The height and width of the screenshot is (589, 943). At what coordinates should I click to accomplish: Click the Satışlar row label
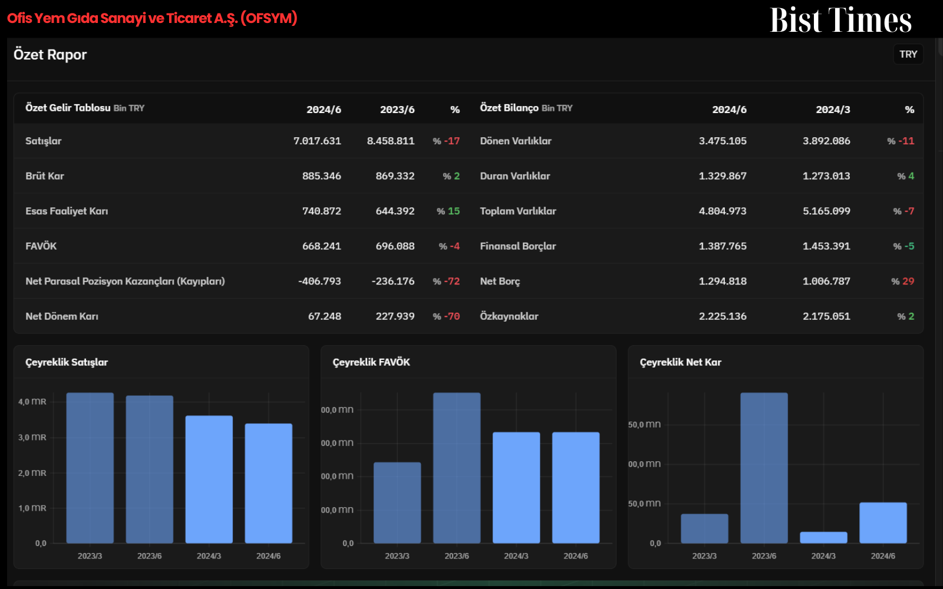[x=44, y=141]
